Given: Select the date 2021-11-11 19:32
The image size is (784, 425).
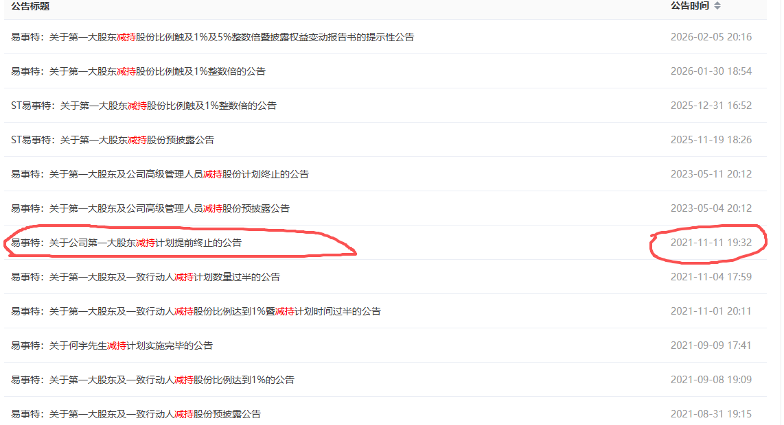Looking at the screenshot, I should [711, 243].
